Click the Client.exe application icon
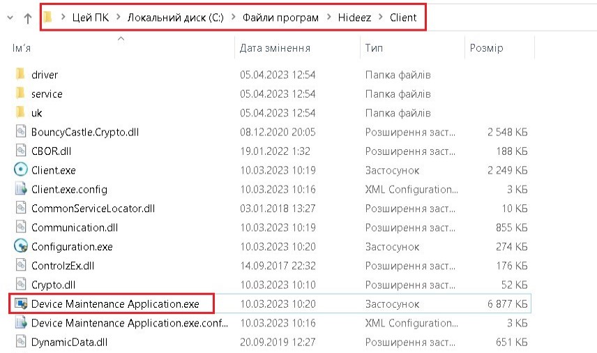Image resolution: width=597 pixels, height=353 pixels. pos(21,170)
